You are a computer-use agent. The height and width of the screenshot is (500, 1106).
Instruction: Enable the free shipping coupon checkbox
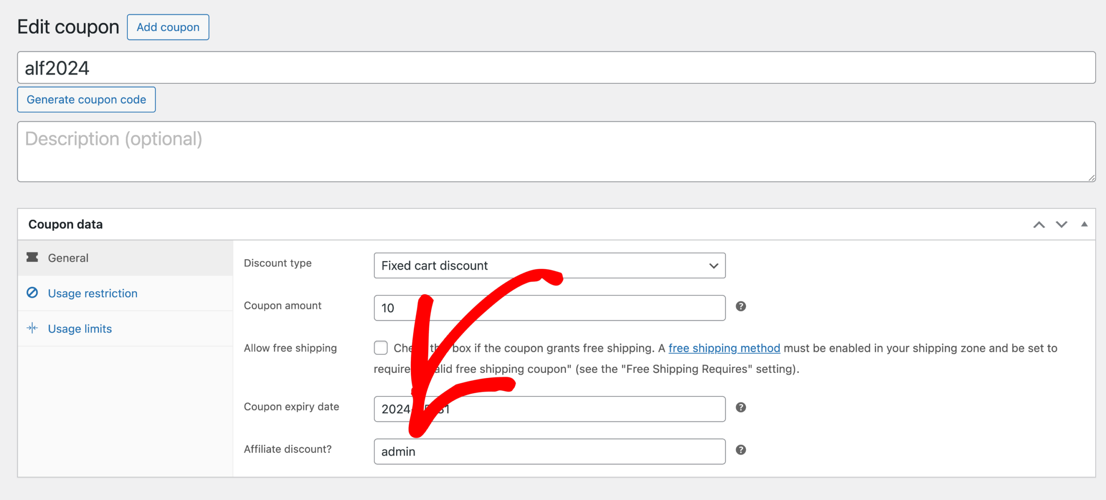pyautogui.click(x=381, y=348)
